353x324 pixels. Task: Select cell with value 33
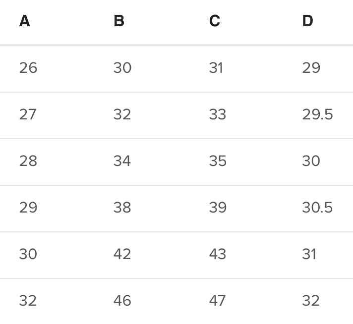coord(218,114)
